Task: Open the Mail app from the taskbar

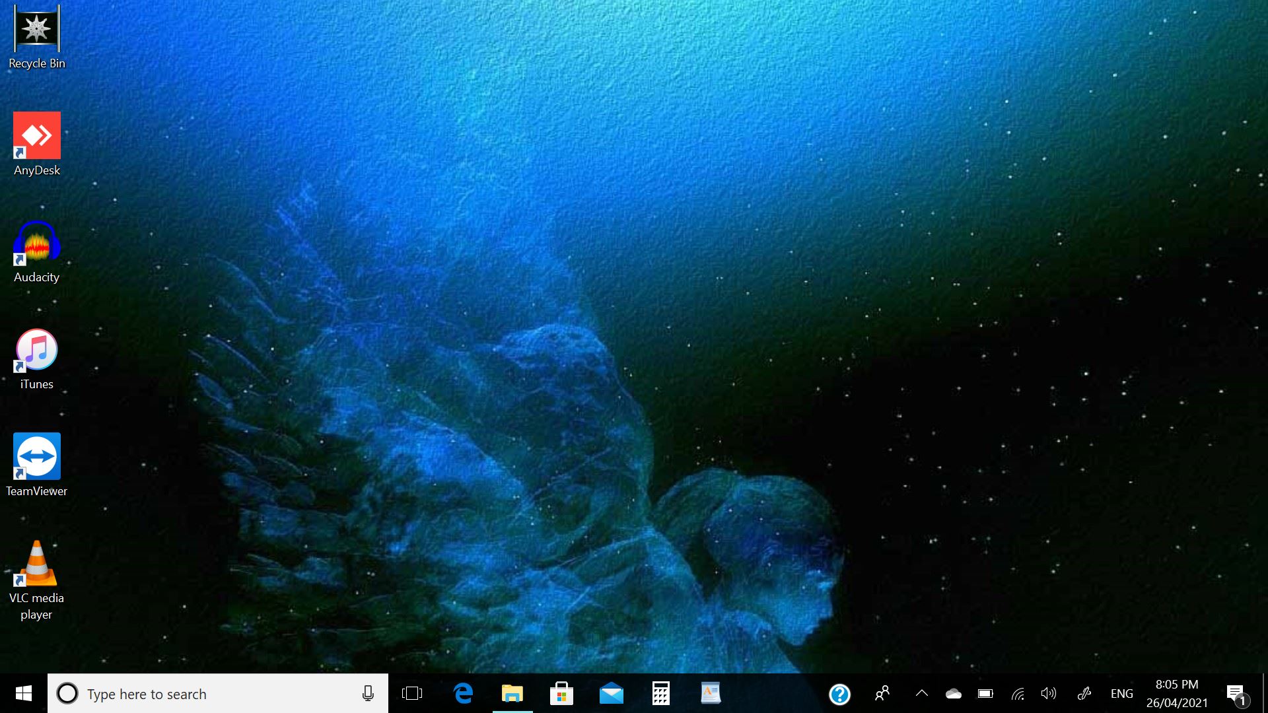Action: (x=612, y=694)
